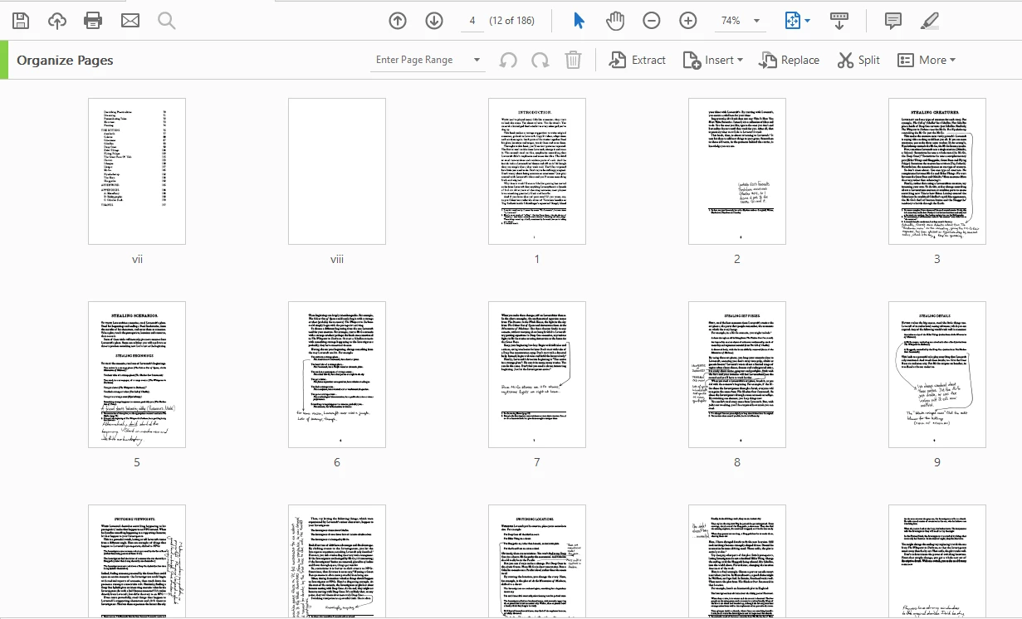Click the page number field
The width and height of the screenshot is (1022, 619).
tap(472, 21)
